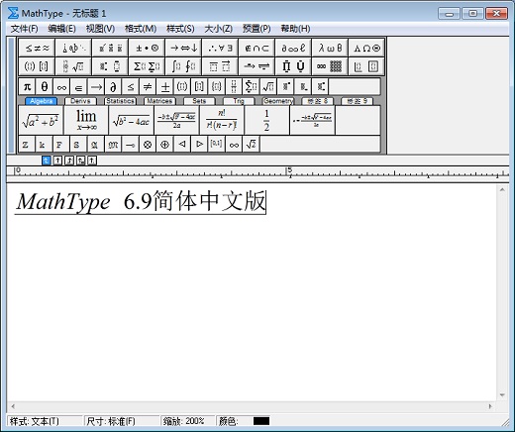Insert circled plus symbol in bottom bar
The height and width of the screenshot is (432, 515).
tap(164, 145)
